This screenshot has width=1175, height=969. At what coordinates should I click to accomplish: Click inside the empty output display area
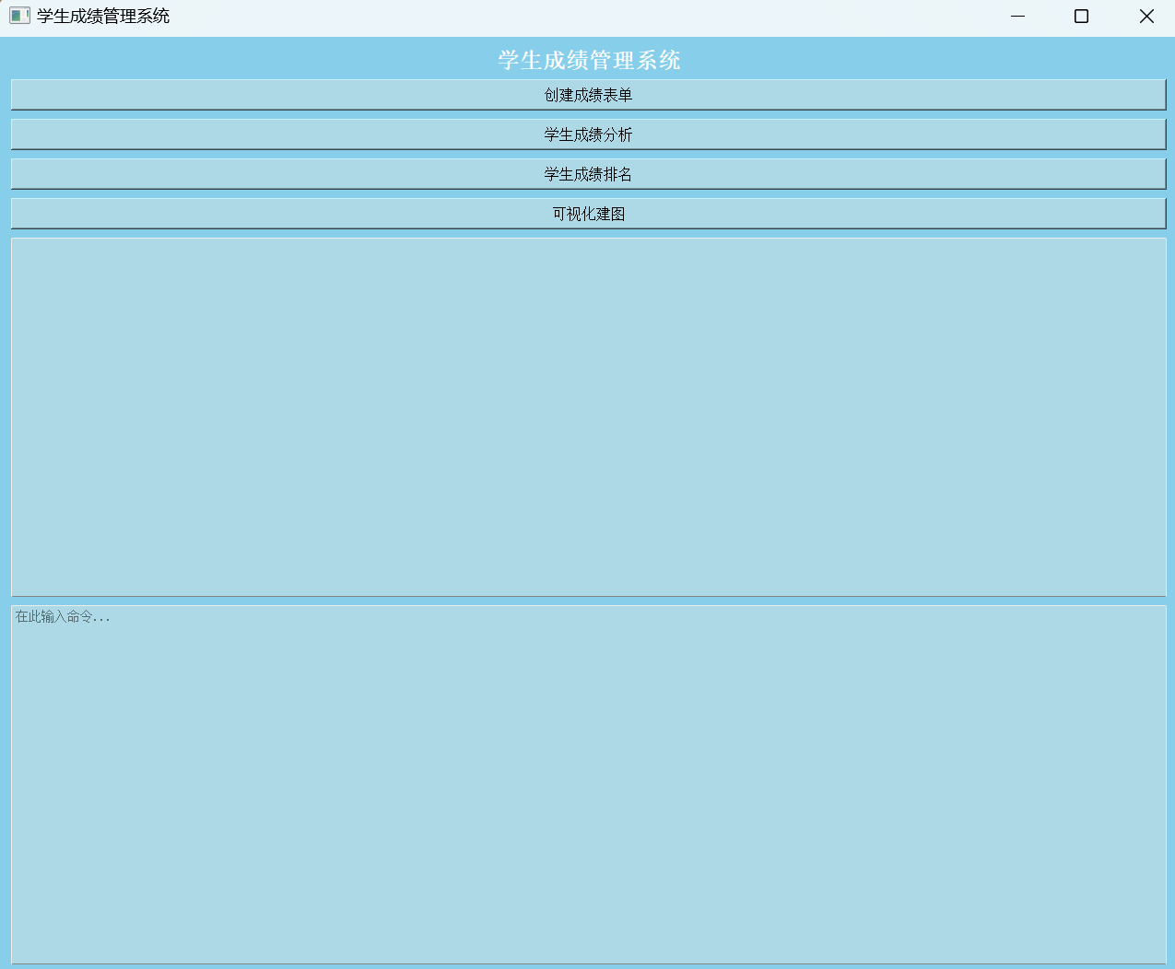pyautogui.click(x=588, y=416)
